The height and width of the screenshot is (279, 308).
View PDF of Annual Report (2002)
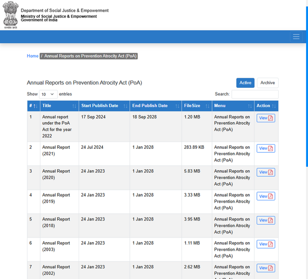(x=266, y=268)
